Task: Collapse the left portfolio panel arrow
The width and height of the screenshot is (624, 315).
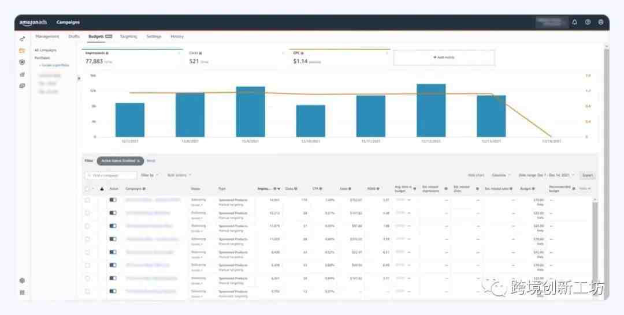Action: (x=79, y=78)
